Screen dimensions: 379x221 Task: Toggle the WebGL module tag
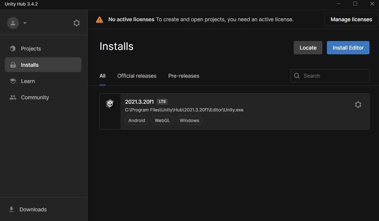coord(162,120)
